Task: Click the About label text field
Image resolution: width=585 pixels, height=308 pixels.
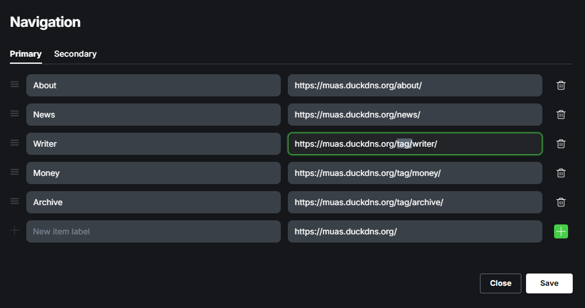Action: pyautogui.click(x=153, y=85)
